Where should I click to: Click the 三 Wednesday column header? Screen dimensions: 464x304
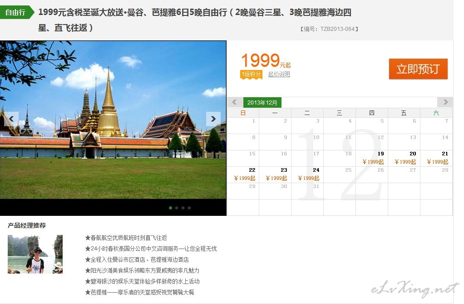(340, 113)
